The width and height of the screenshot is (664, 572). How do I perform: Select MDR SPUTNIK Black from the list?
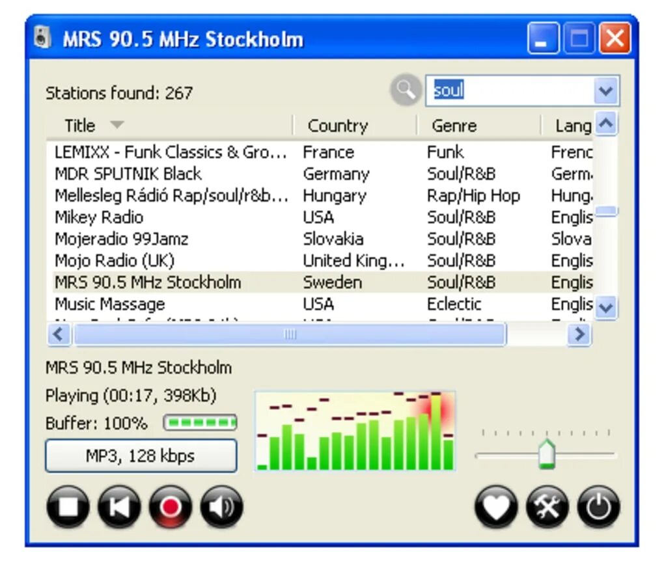(x=163, y=173)
